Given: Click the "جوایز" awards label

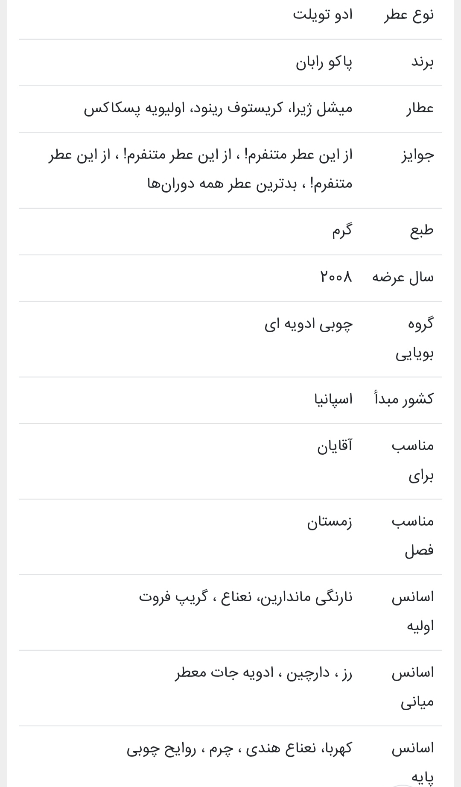Looking at the screenshot, I should 418,155.
